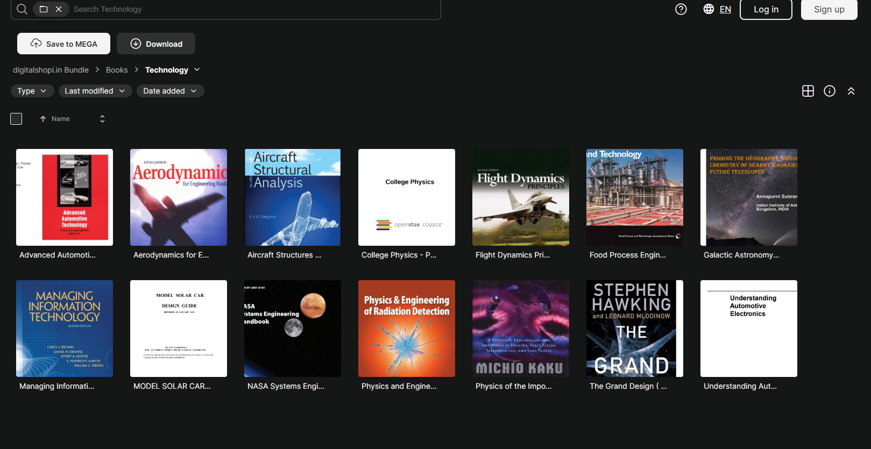Click the Sign up button

click(x=829, y=9)
